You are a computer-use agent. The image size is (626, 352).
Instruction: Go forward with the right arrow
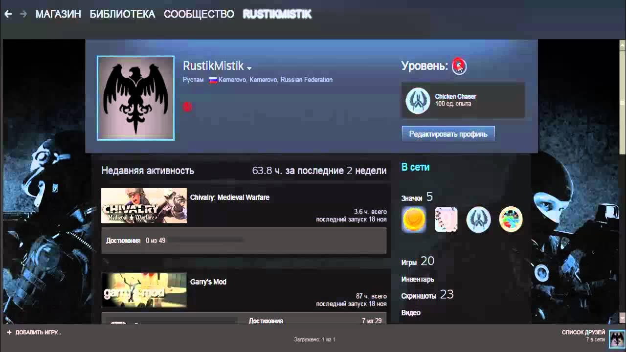click(x=23, y=14)
